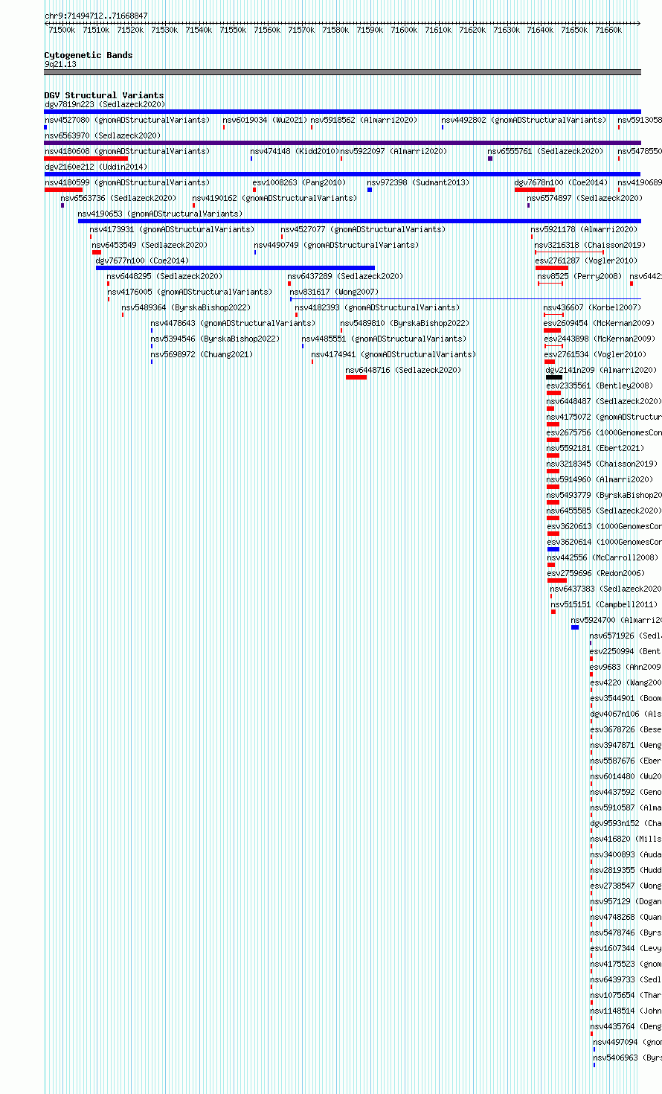
Task: Click the gray 9q21.13 cytogenetic band bar
Action: (x=342, y=72)
